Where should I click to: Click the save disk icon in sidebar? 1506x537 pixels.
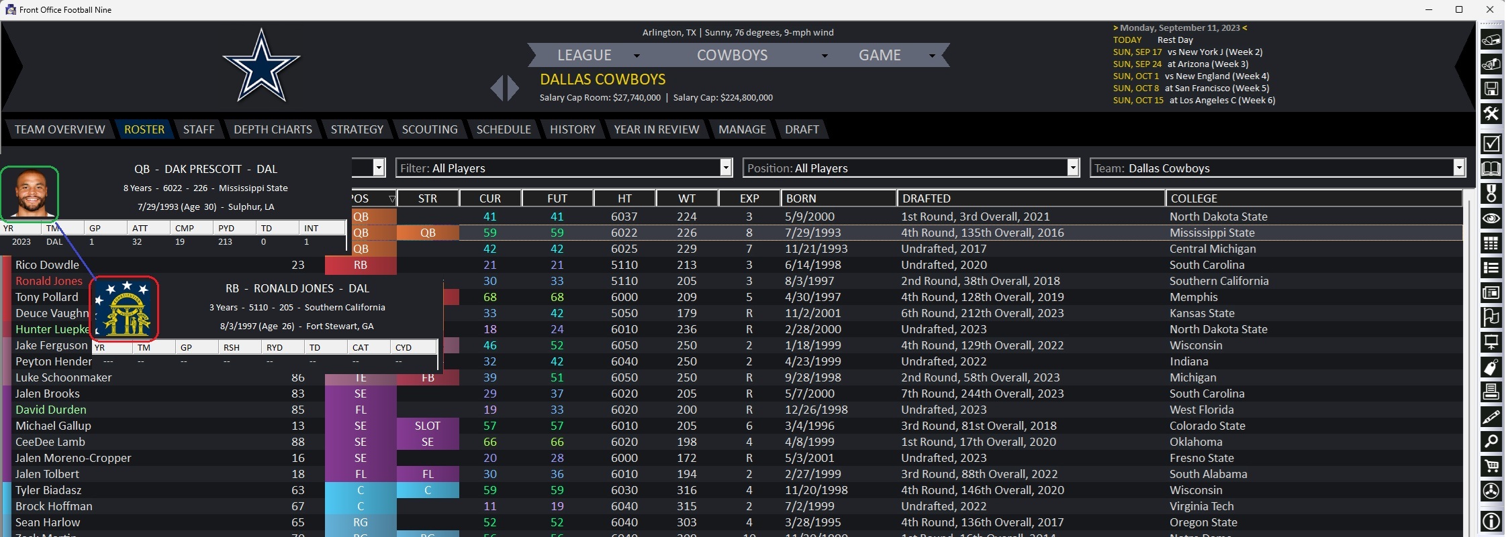click(x=1491, y=89)
